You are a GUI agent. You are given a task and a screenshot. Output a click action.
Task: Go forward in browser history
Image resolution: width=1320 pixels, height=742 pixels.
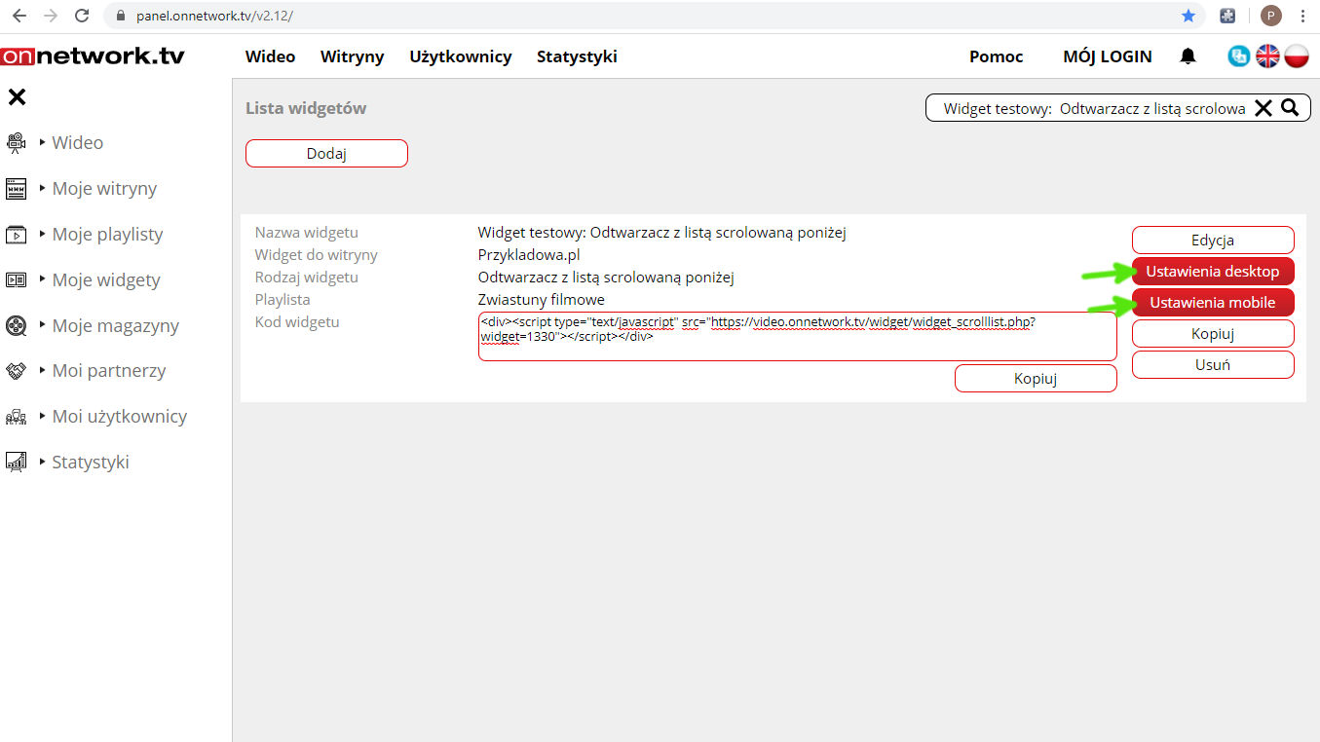[51, 16]
